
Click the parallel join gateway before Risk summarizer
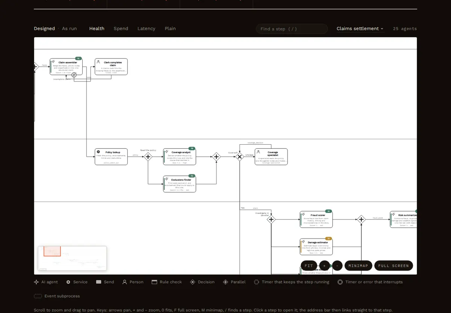(361, 219)
